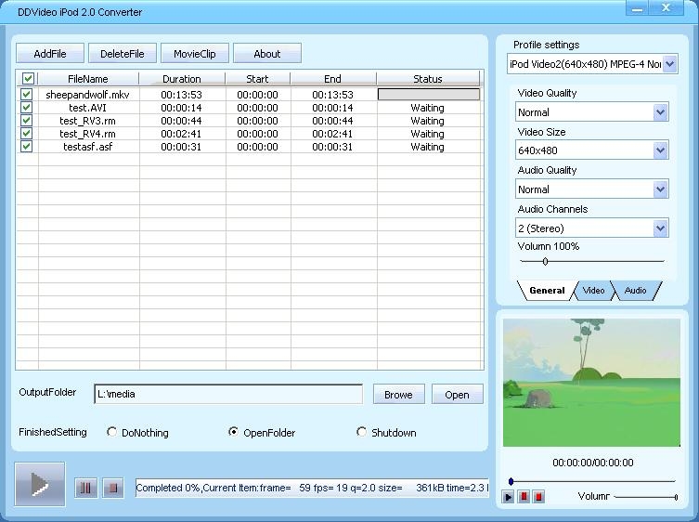The height and width of the screenshot is (522, 699).
Task: Open the MovieClip editor
Action: [195, 54]
